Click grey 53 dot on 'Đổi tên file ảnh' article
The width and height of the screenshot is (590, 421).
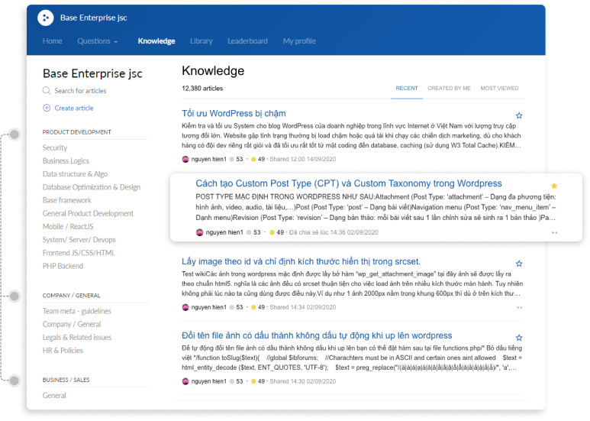[x=232, y=381]
